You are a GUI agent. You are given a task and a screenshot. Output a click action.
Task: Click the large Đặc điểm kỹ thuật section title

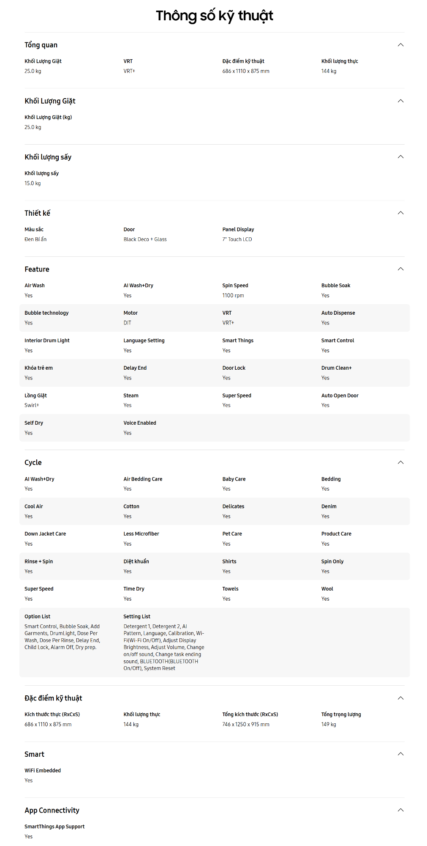53,698
